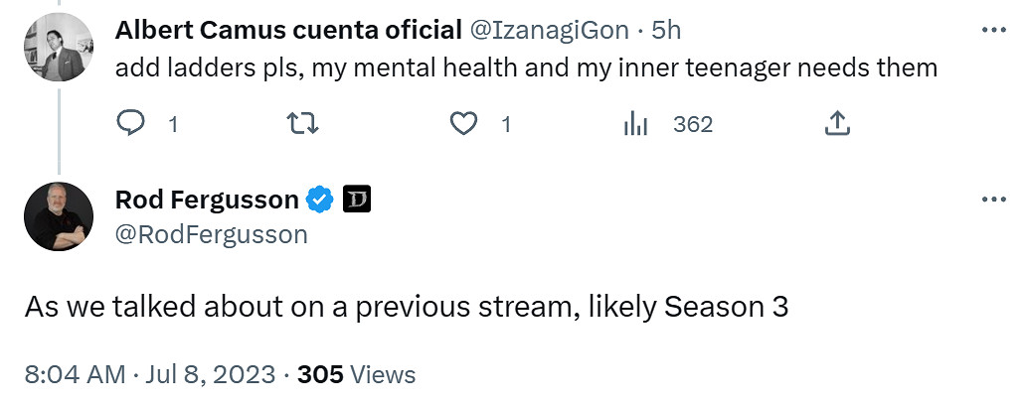Click Rod Fergusson's blue verified badge

coord(319,201)
